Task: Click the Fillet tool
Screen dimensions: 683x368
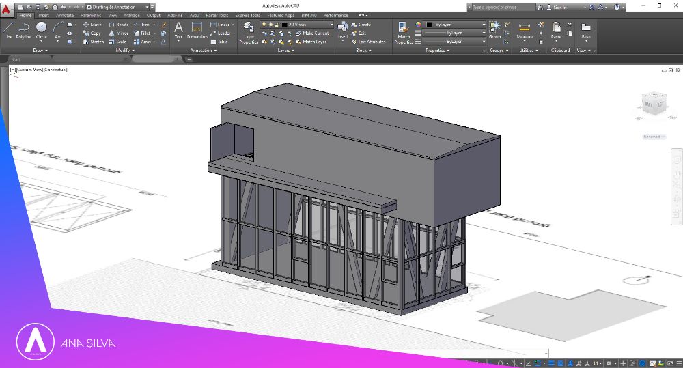Action: click(x=143, y=33)
